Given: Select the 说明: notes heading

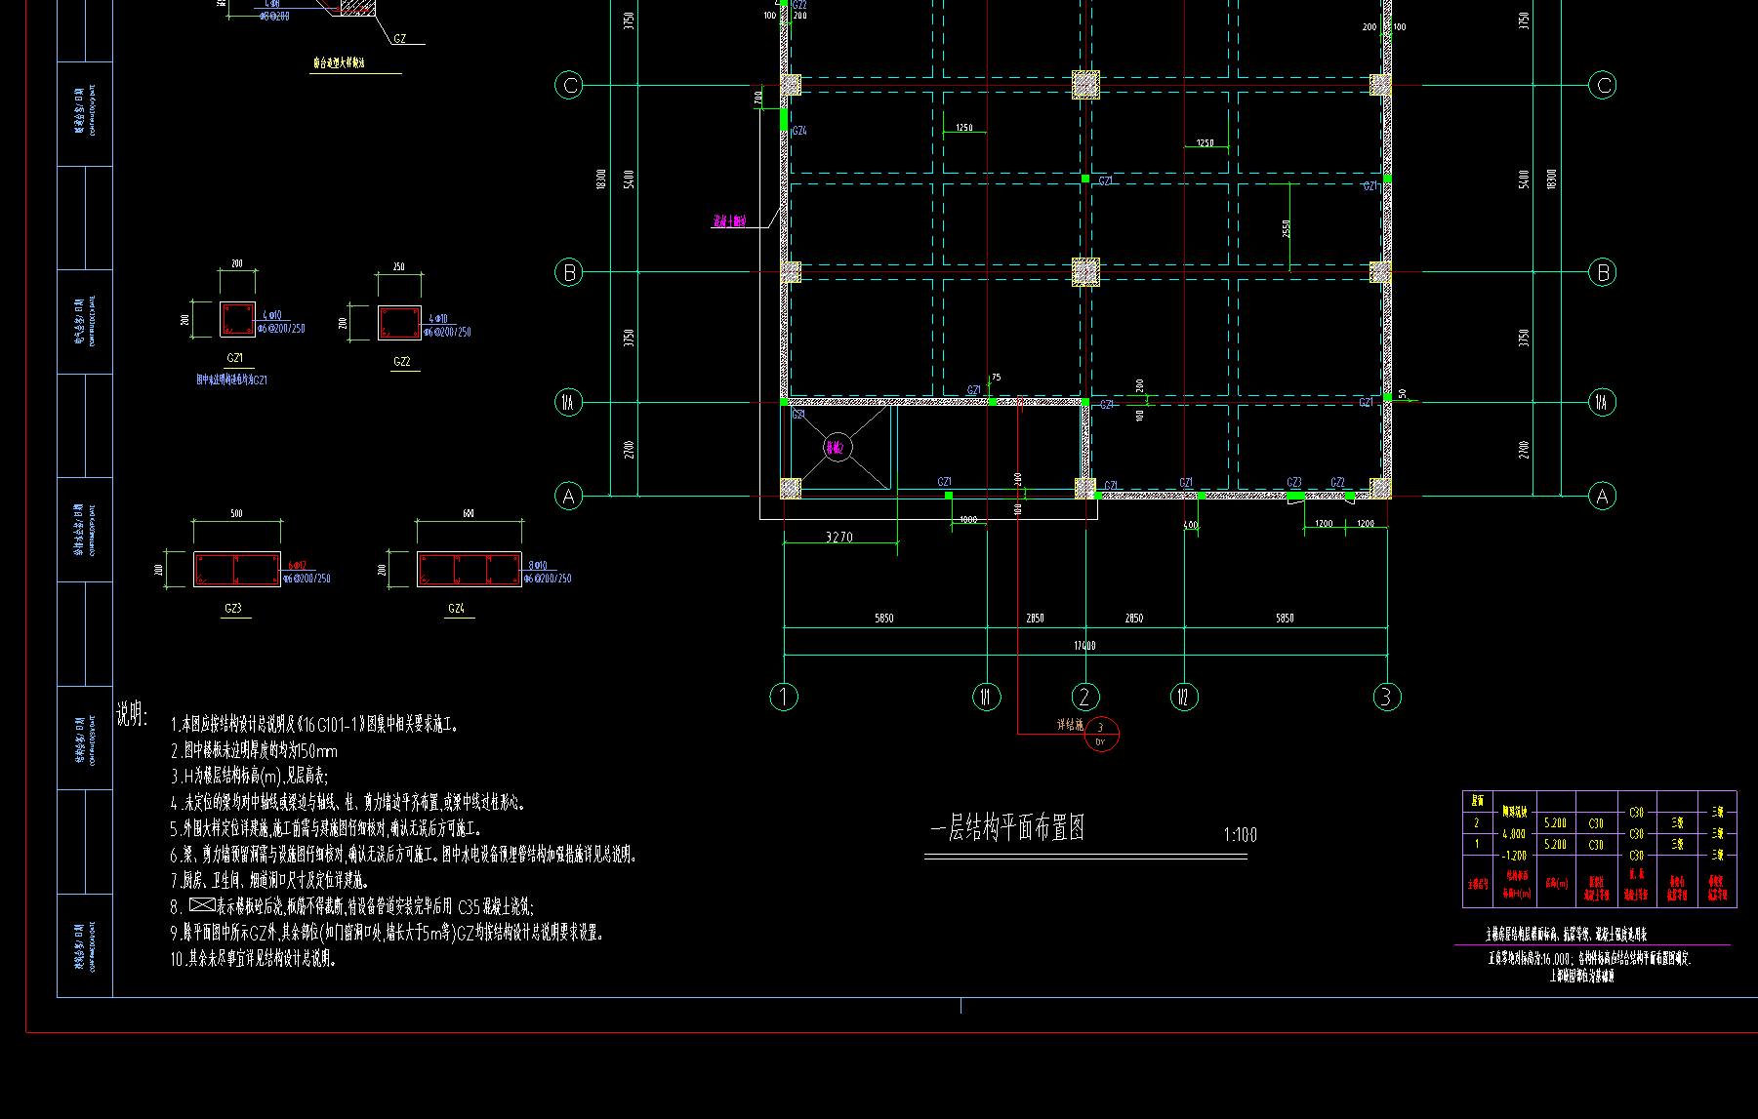Looking at the screenshot, I should [132, 714].
